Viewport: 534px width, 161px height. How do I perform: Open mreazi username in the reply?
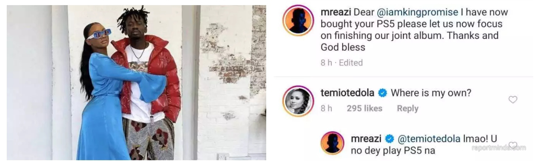click(x=366, y=139)
